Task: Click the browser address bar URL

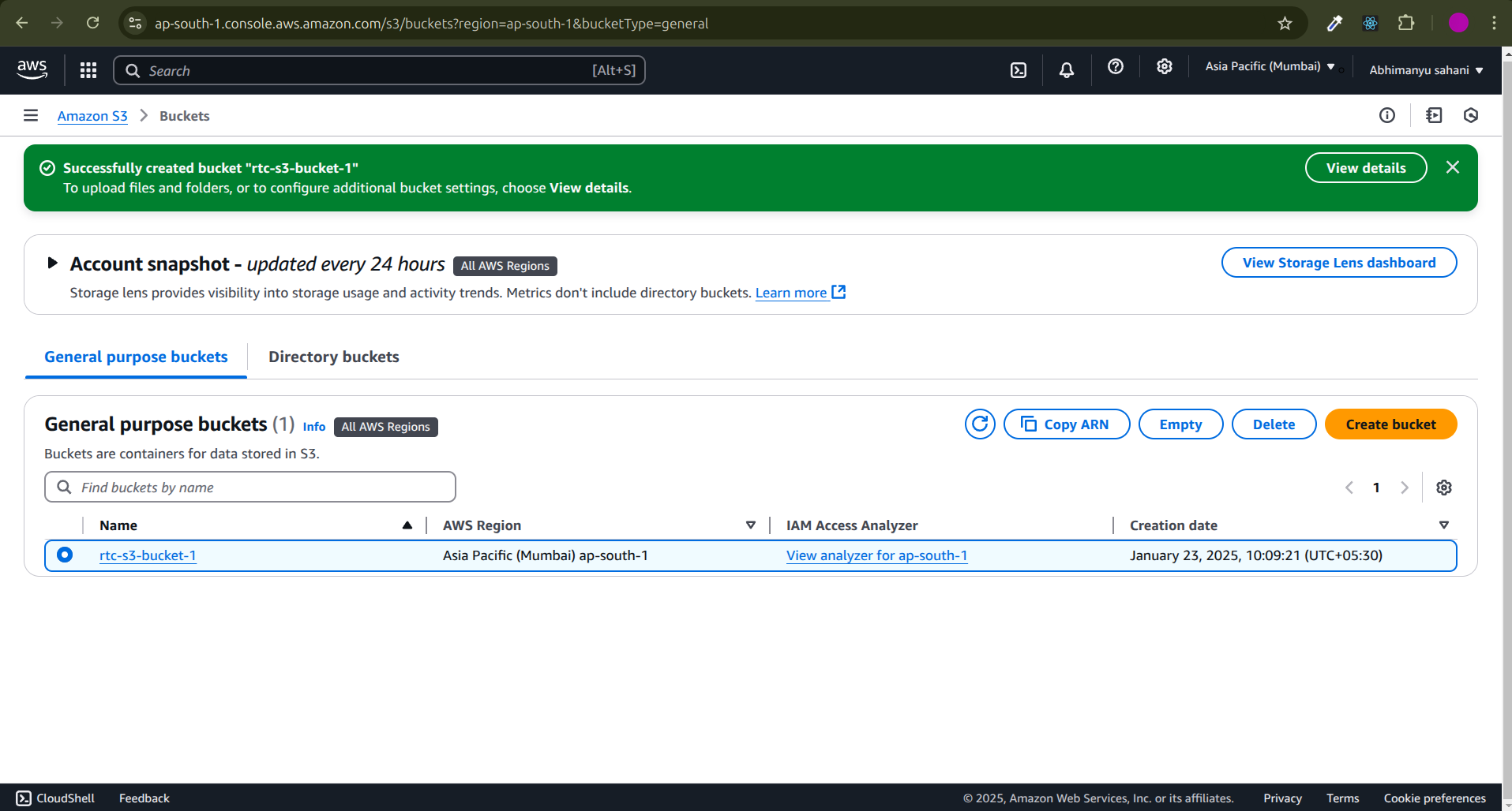Action: 431,24
